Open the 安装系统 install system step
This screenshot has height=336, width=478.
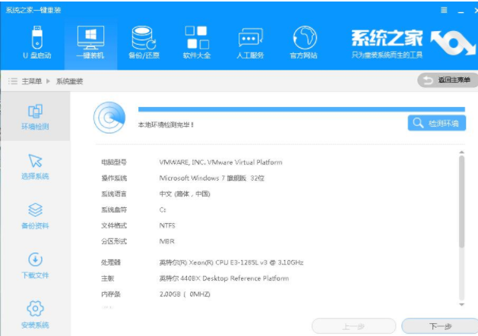pos(35,314)
